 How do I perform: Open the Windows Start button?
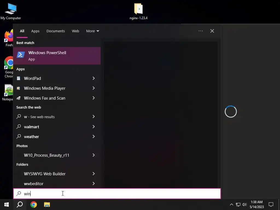tap(7, 205)
